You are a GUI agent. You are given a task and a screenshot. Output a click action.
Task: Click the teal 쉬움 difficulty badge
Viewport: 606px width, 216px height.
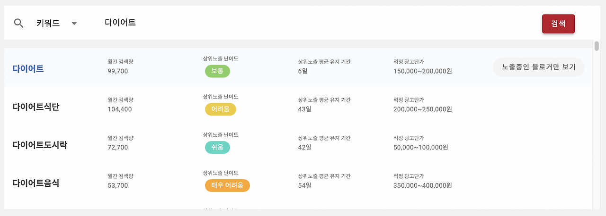click(217, 148)
